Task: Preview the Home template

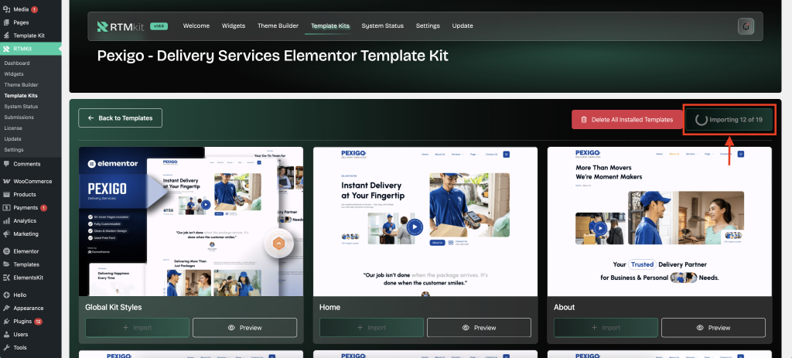Action: point(480,328)
